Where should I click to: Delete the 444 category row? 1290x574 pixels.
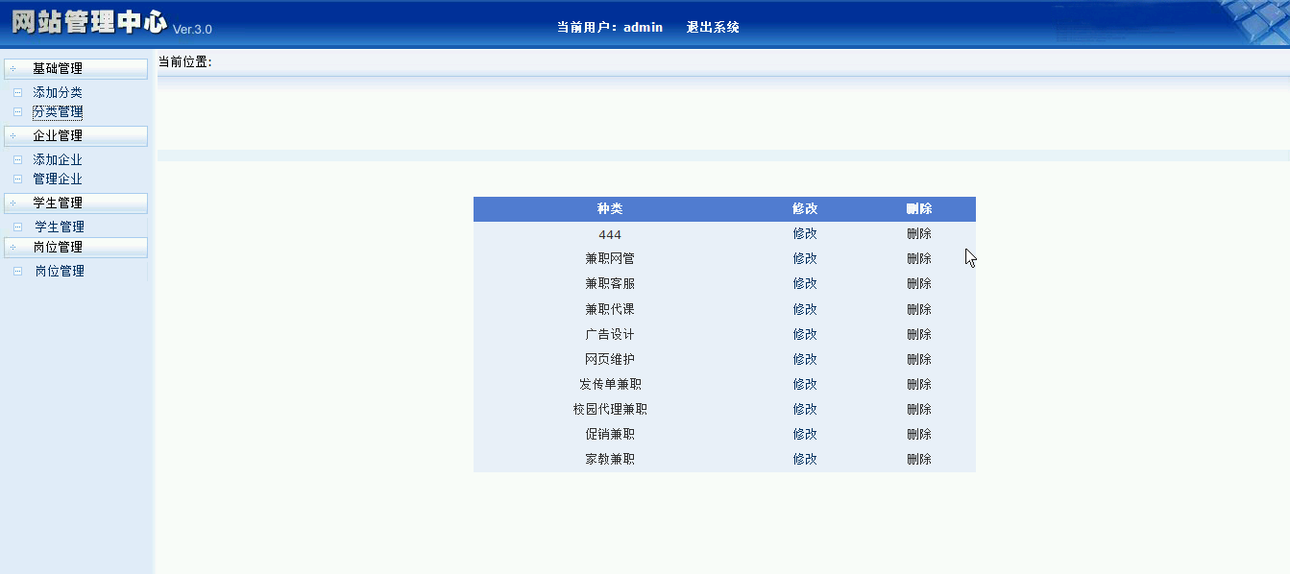pos(919,233)
